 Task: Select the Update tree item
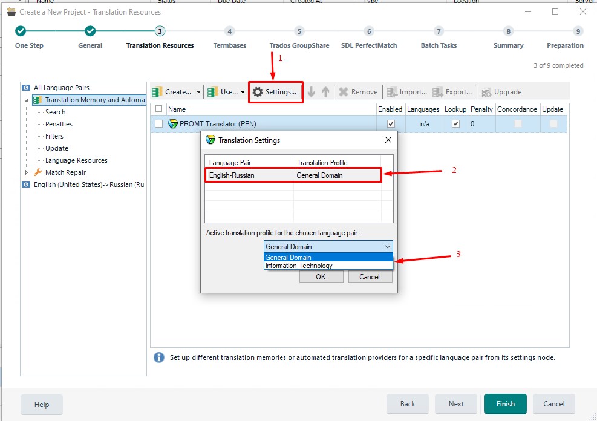click(x=57, y=148)
